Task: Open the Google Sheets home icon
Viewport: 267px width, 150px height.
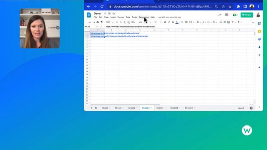Action: pyautogui.click(x=89, y=15)
